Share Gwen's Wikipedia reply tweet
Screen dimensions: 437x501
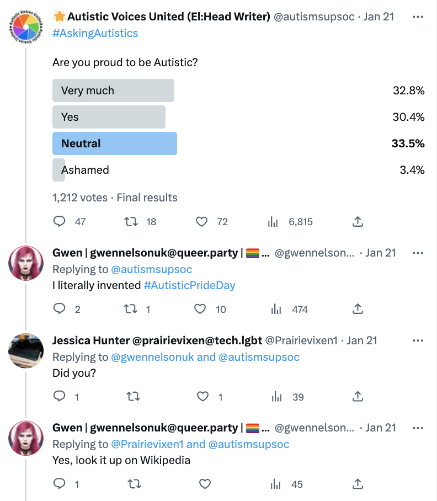coord(358,484)
